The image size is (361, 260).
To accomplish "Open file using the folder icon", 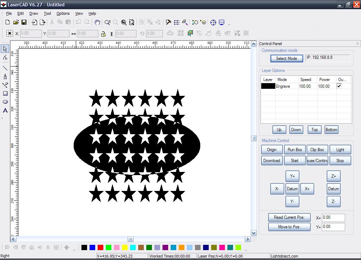I will pos(16,22).
